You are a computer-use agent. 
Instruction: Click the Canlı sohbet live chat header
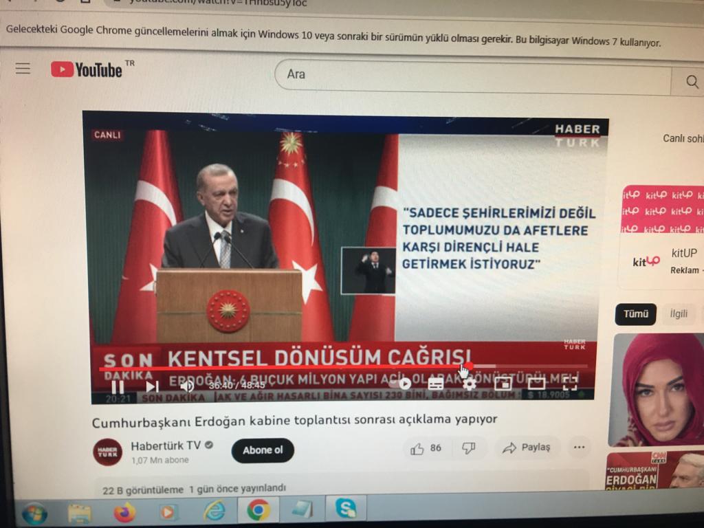point(683,138)
